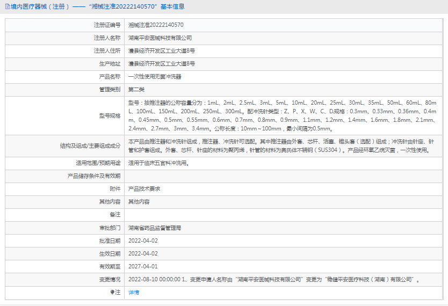Select registration number 湘械注准20222140570 value
448x306 pixels.
tap(156, 25)
